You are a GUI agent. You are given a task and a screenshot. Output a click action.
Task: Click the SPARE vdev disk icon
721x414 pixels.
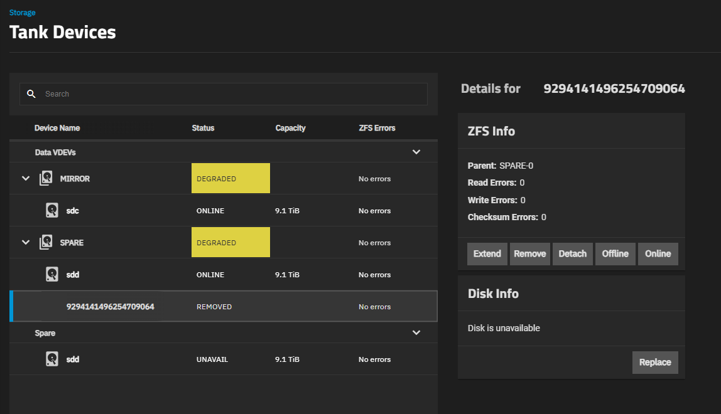[46, 243]
